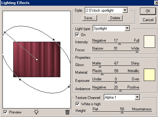Click the Material value -58
Screen dimensions: 158x117
point(116,71)
